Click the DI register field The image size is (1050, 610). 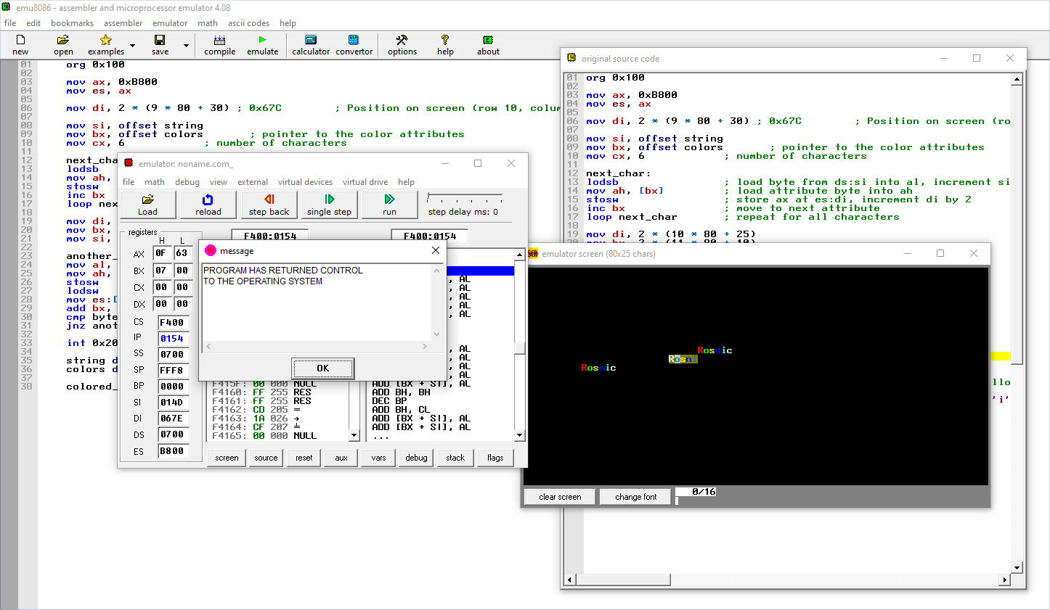173,419
